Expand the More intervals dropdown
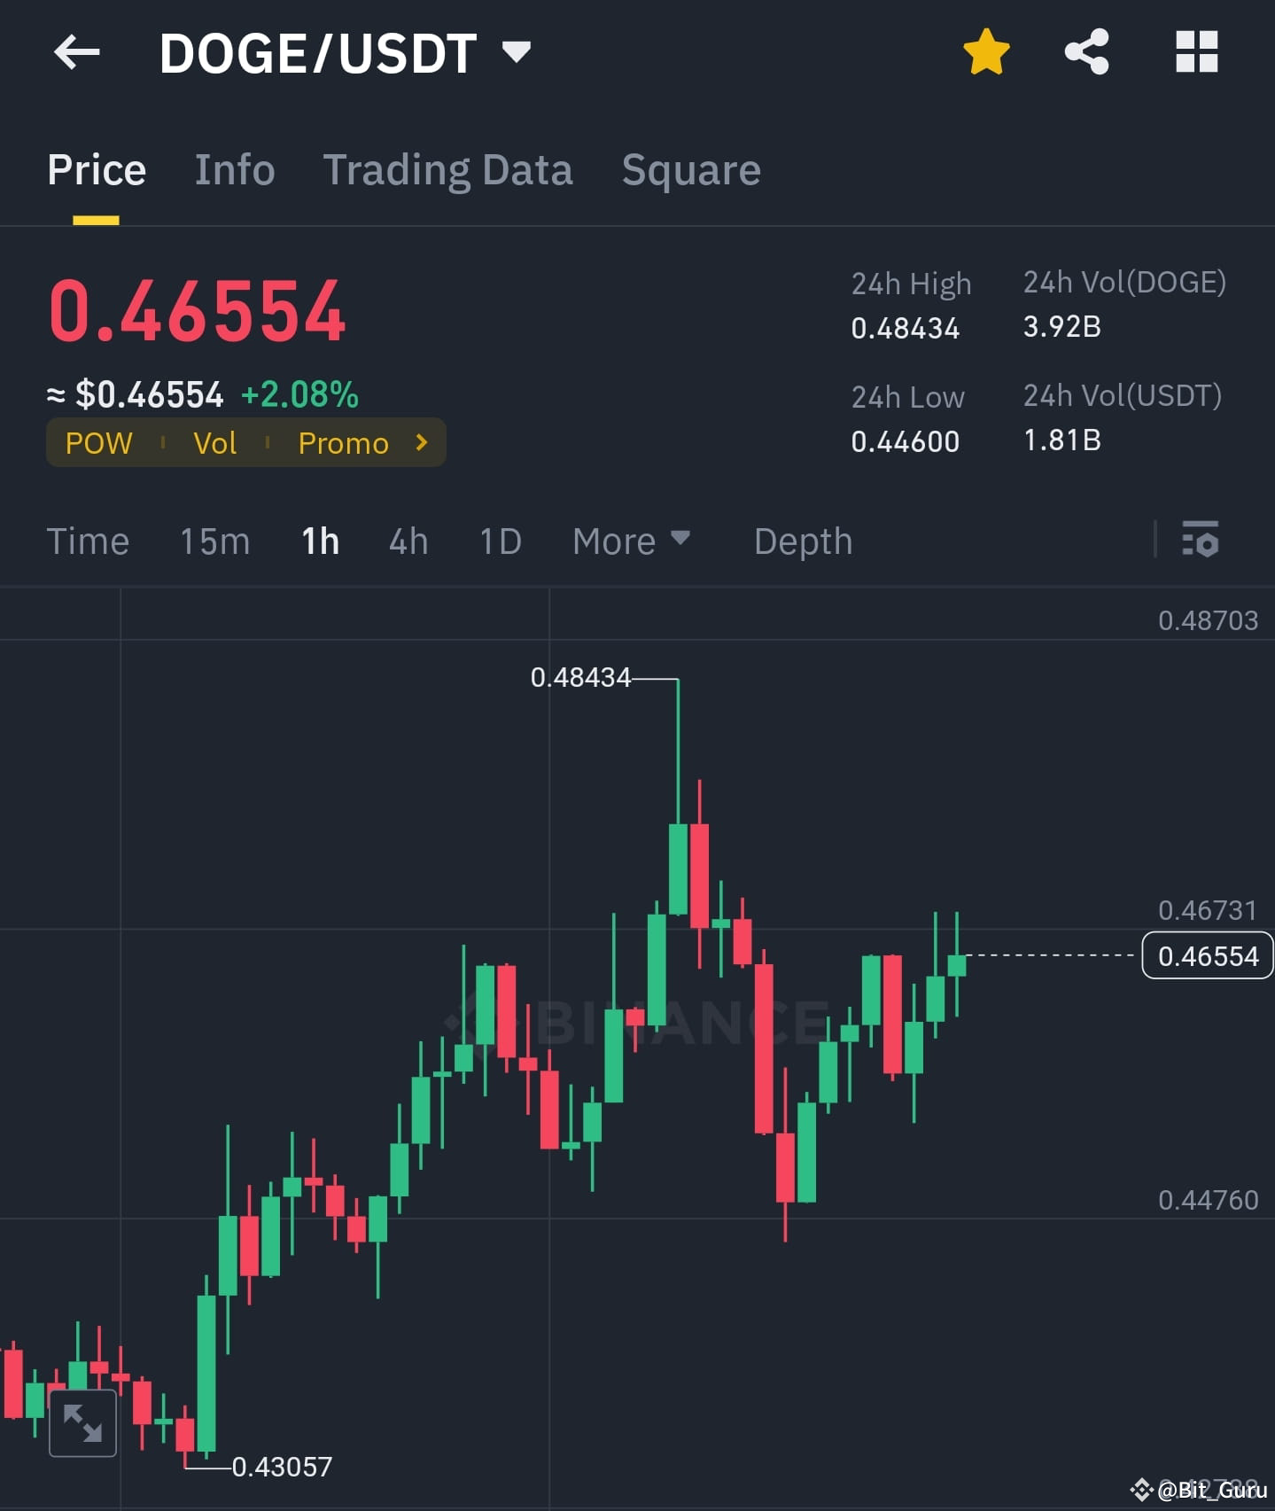The width and height of the screenshot is (1275, 1511). [631, 541]
